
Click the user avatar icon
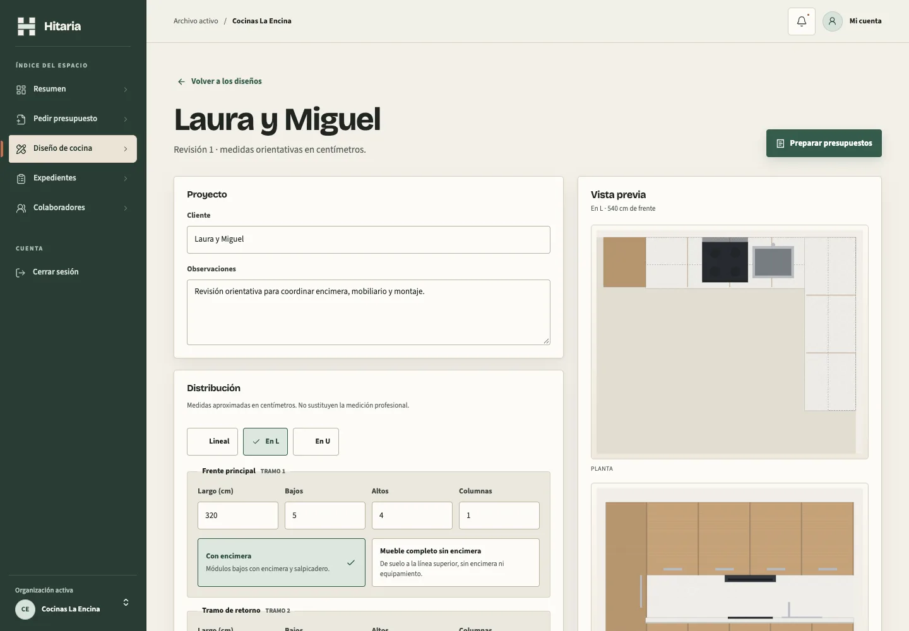point(833,21)
